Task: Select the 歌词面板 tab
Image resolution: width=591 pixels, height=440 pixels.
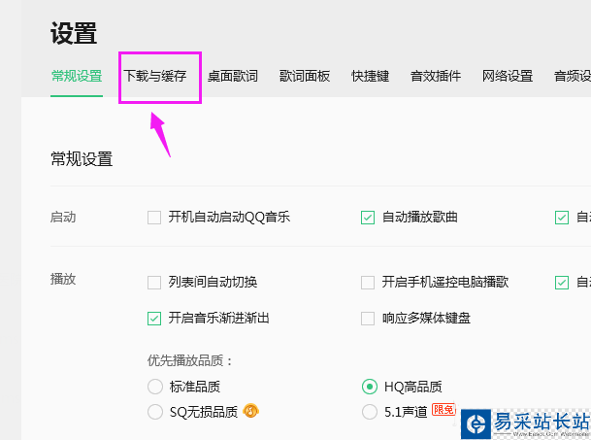Action: pos(305,76)
